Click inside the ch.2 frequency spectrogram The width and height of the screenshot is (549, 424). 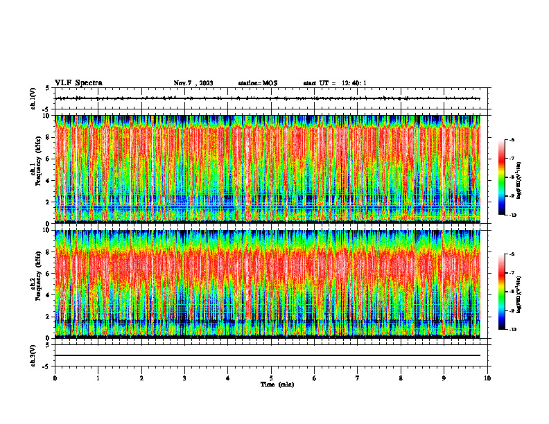pyautogui.click(x=268, y=284)
